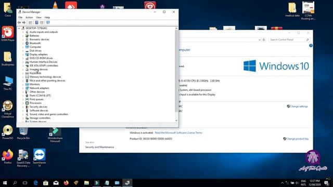Open Security and Maintenance link

coord(99,147)
